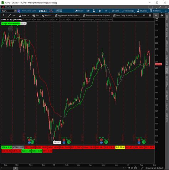169x170 pixels.
Task: Click the green S icon near February
Action: [x=68, y=142]
